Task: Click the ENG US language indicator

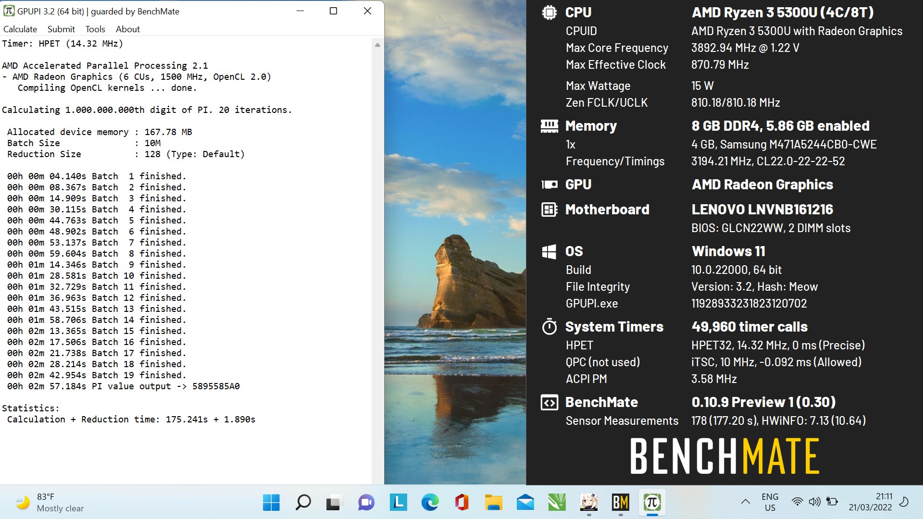Action: [x=770, y=502]
